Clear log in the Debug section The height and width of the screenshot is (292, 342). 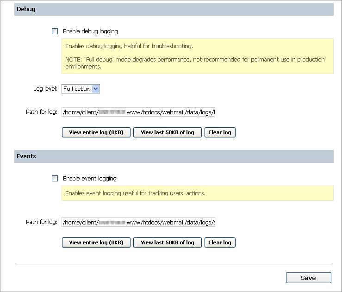click(220, 132)
